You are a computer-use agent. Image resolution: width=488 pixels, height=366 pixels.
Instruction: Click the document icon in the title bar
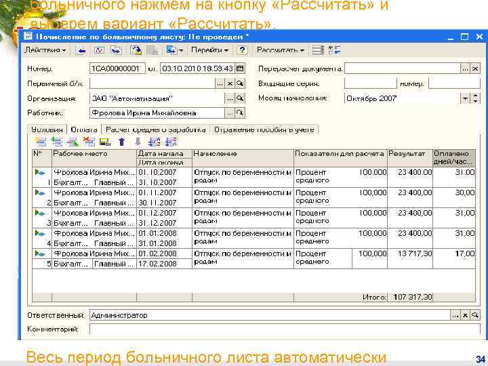tap(28, 36)
